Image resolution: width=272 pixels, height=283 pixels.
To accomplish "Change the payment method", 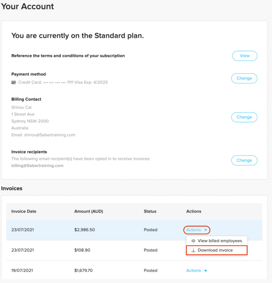I will (244, 78).
